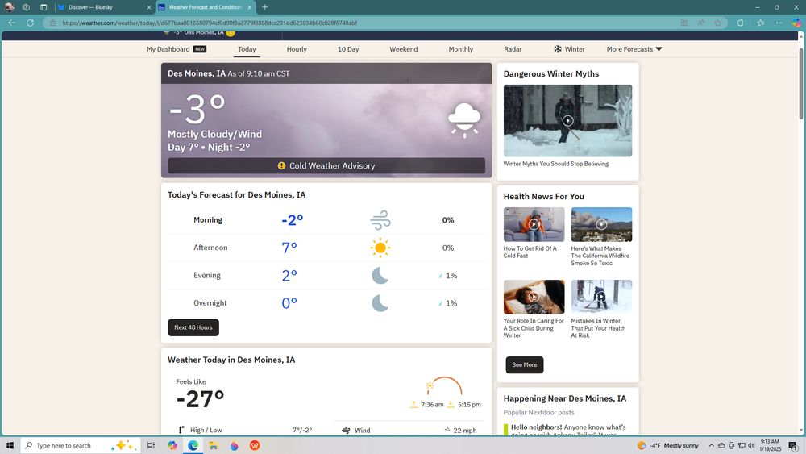This screenshot has width=806, height=454.
Task: Click the site info lock icon
Action: [52, 23]
